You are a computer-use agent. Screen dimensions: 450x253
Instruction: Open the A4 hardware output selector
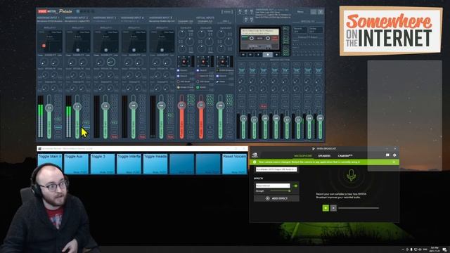[246, 19]
